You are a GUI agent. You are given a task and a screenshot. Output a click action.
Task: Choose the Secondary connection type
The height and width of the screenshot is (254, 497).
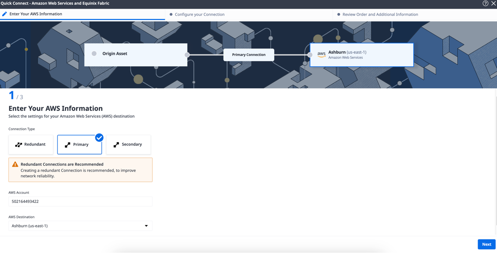click(x=128, y=145)
